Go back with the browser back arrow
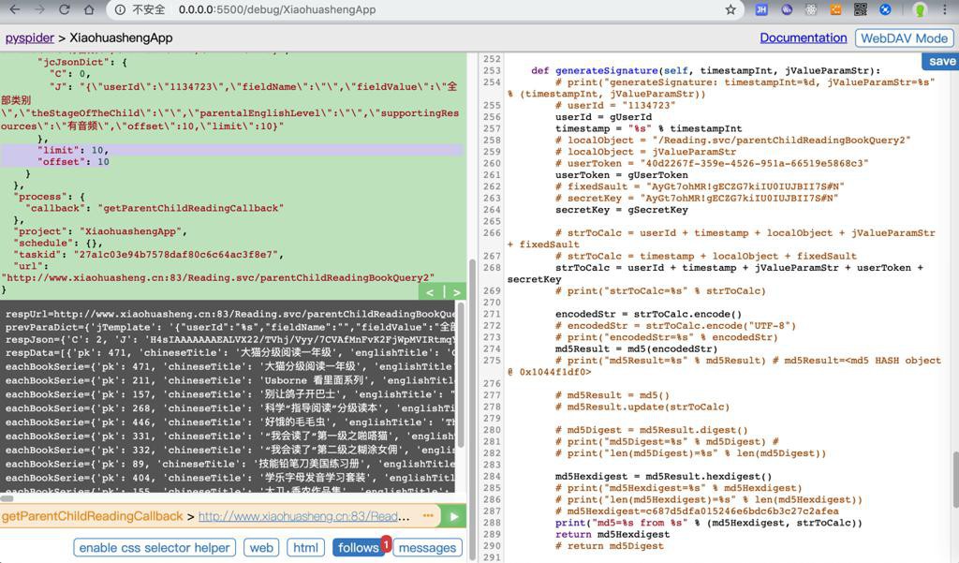The width and height of the screenshot is (959, 563). click(x=15, y=9)
